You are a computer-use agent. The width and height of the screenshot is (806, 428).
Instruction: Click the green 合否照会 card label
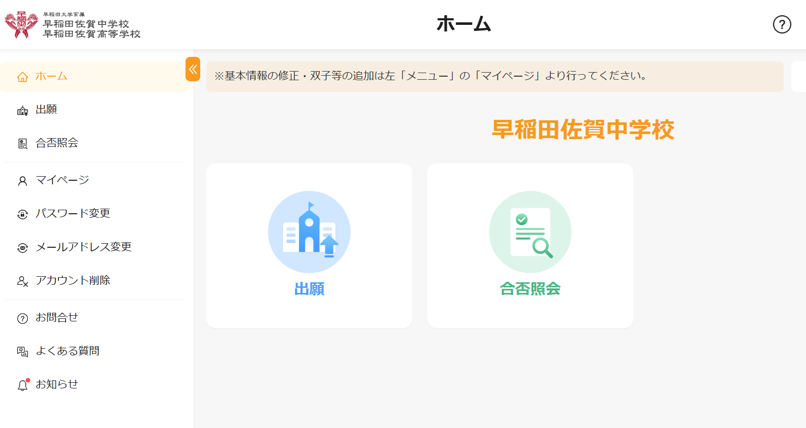[530, 289]
